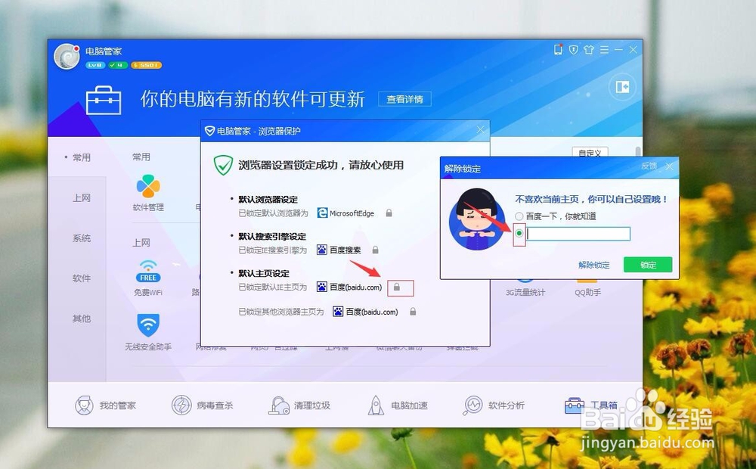Click the 默认浏览器设定 heading
The height and width of the screenshot is (469, 756).
point(268,199)
